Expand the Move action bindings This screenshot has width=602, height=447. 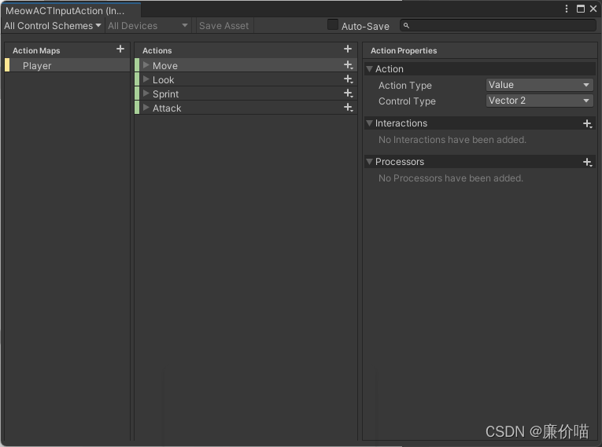tap(146, 64)
